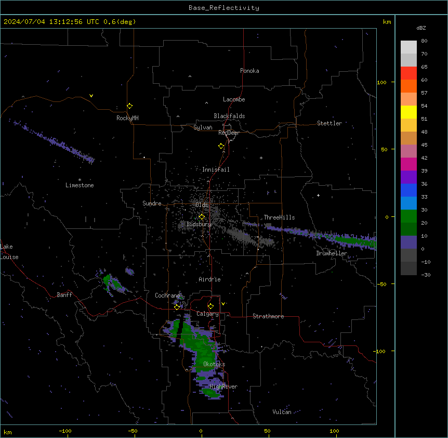Select the Didsbury label
This screenshot has height=438, width=448.
[199, 224]
